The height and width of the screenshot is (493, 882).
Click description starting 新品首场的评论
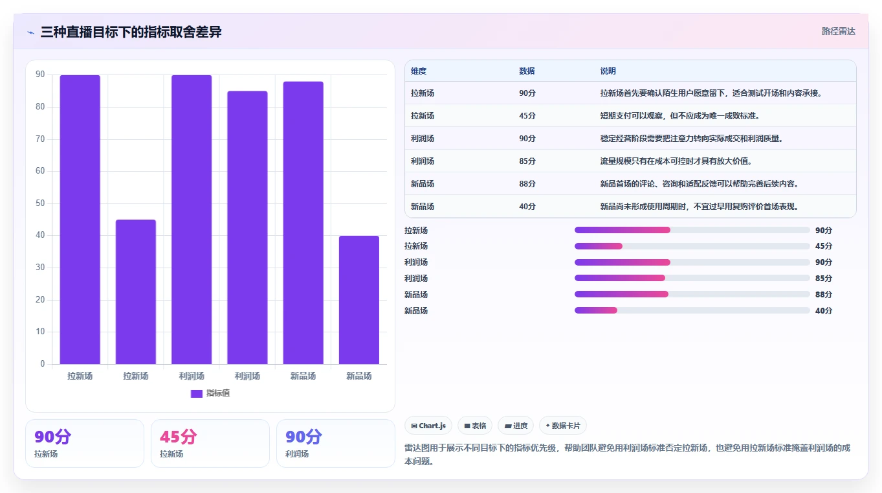coord(700,184)
